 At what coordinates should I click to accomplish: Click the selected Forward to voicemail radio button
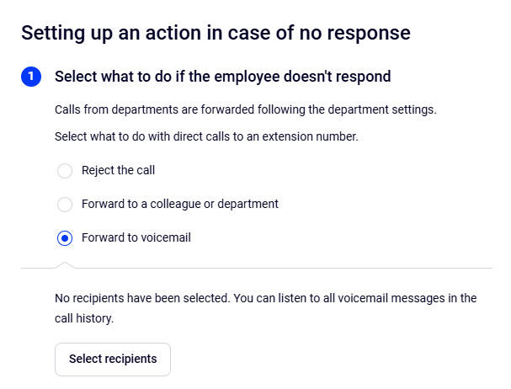click(65, 238)
